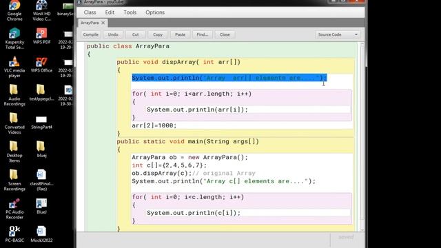Launch Kaspersky Total Security icon
Image resolution: width=441 pixels, height=248 pixels.
click(x=14, y=39)
